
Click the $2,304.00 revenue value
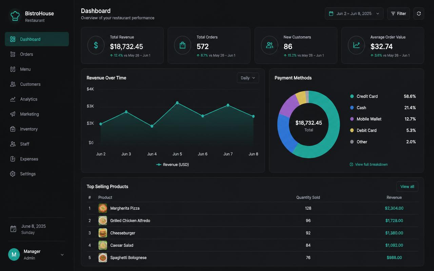394,208
